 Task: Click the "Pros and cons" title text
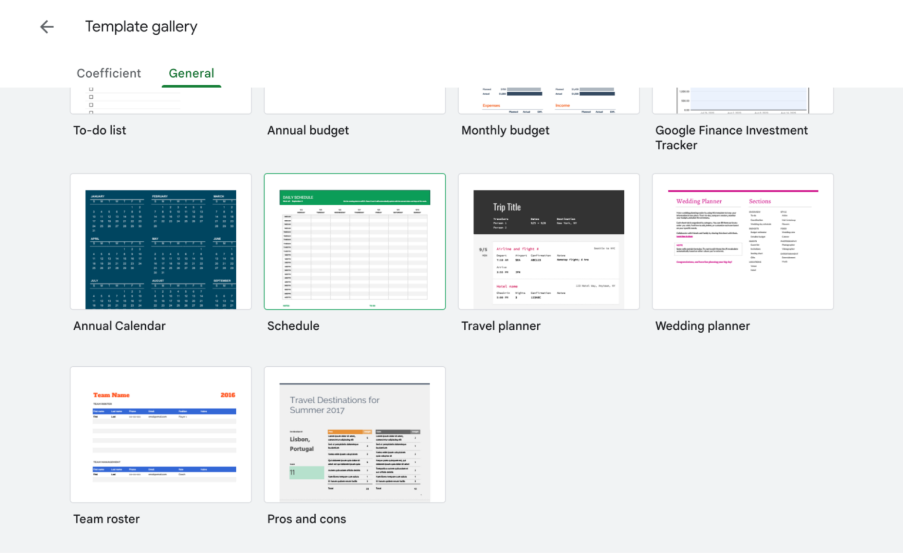(x=306, y=520)
